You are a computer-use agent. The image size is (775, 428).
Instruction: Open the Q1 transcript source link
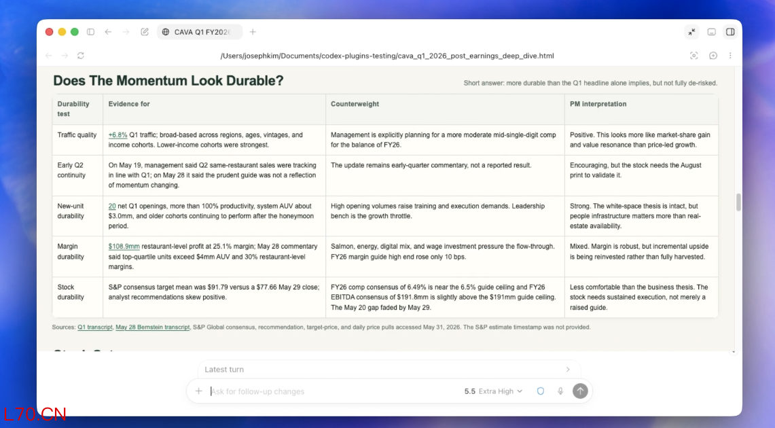[95, 327]
